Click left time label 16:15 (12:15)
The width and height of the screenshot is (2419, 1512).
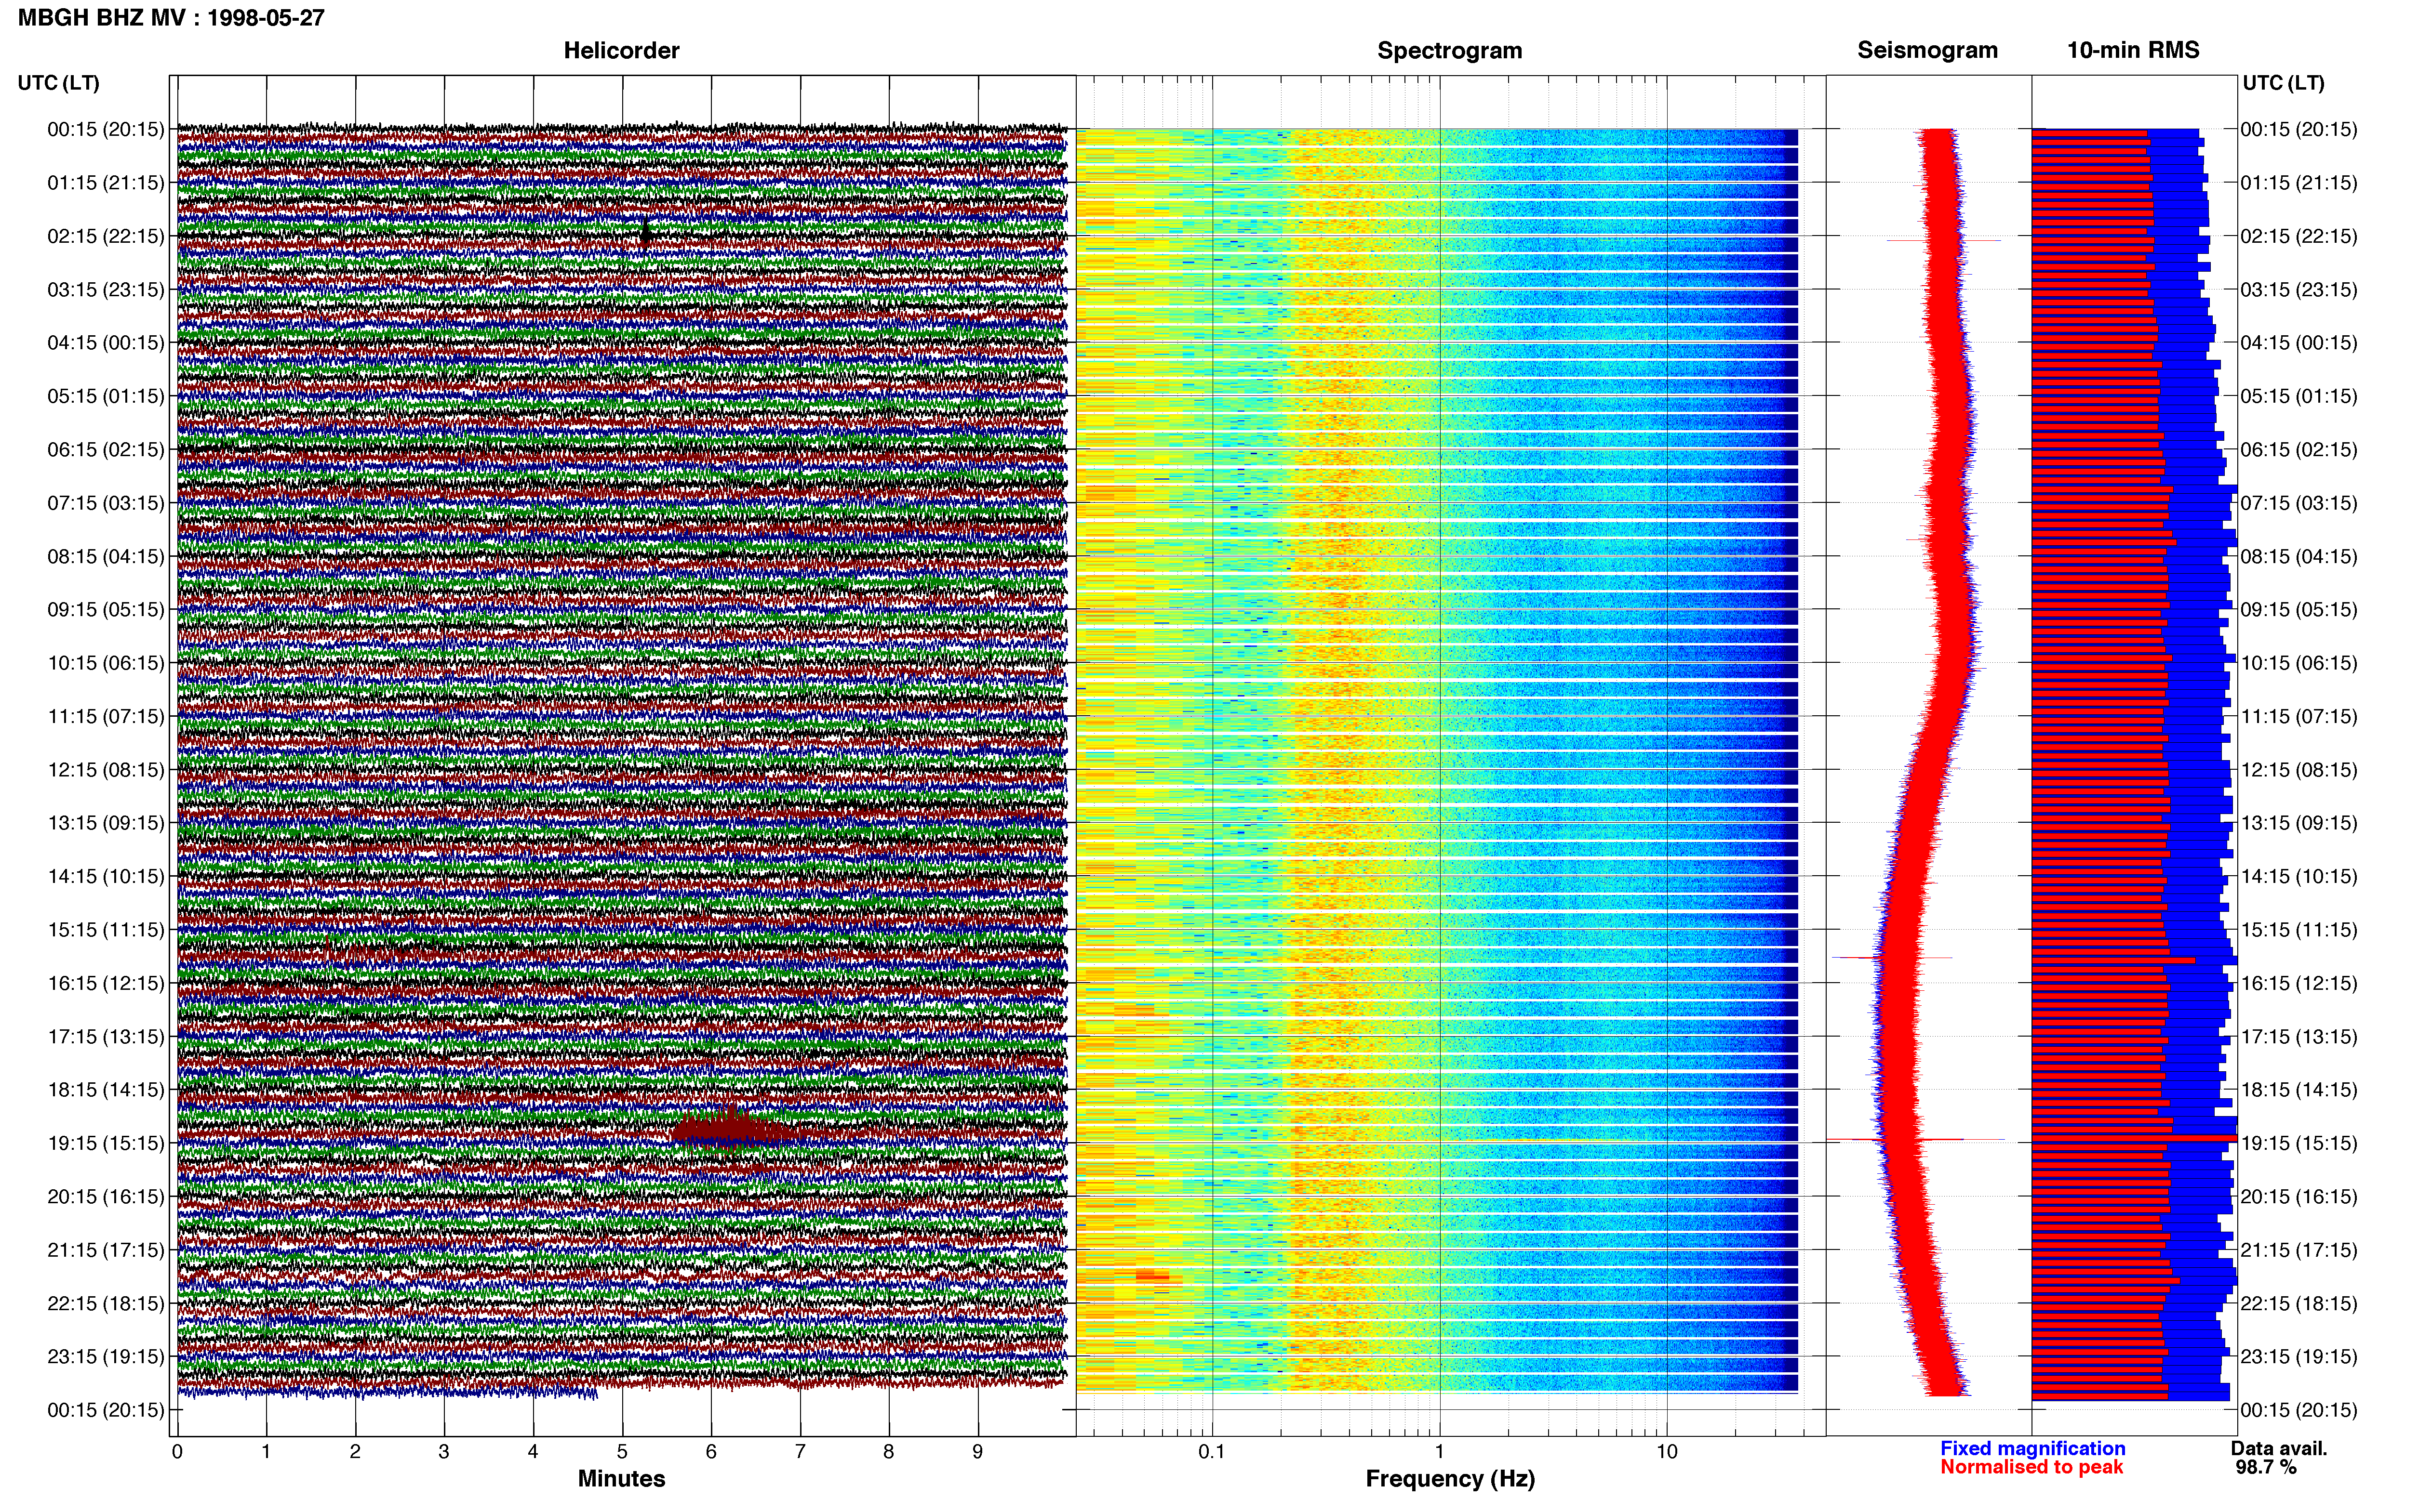[x=106, y=983]
